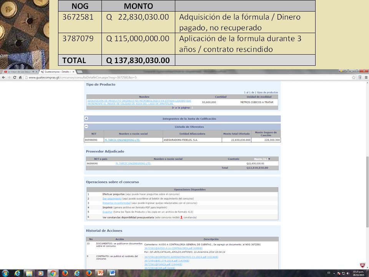Image resolution: width=369 pixels, height=277 pixels.
Task: Open the AVISO A LA CONTRALORIA.pdf document
Action: pos(173,248)
